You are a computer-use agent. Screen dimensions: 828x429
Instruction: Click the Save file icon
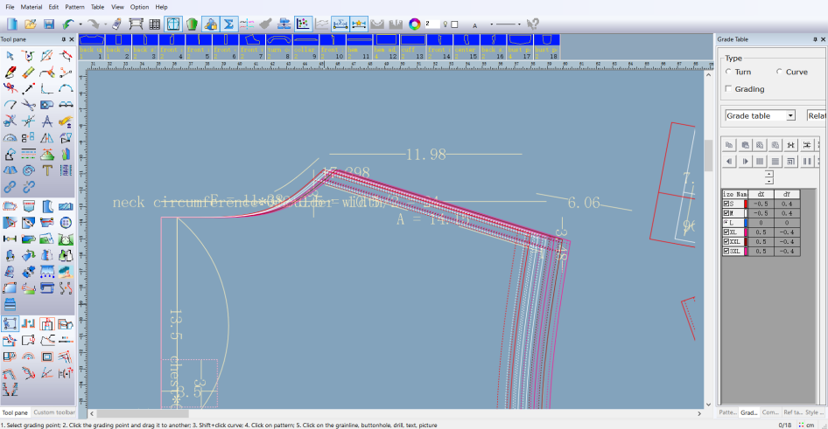49,24
